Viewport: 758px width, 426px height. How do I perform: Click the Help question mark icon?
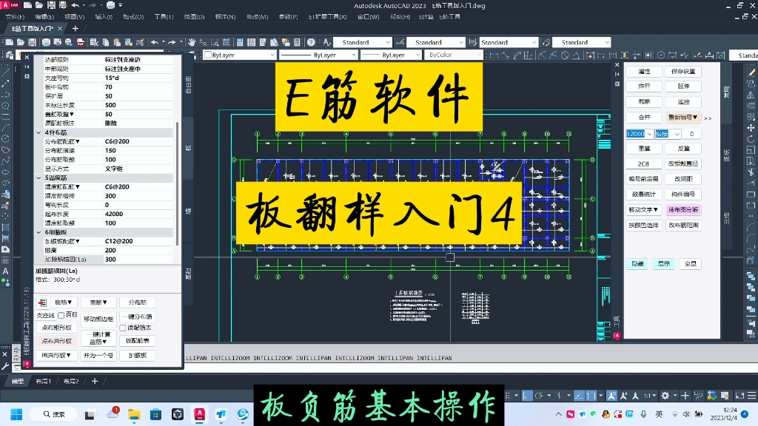point(312,42)
